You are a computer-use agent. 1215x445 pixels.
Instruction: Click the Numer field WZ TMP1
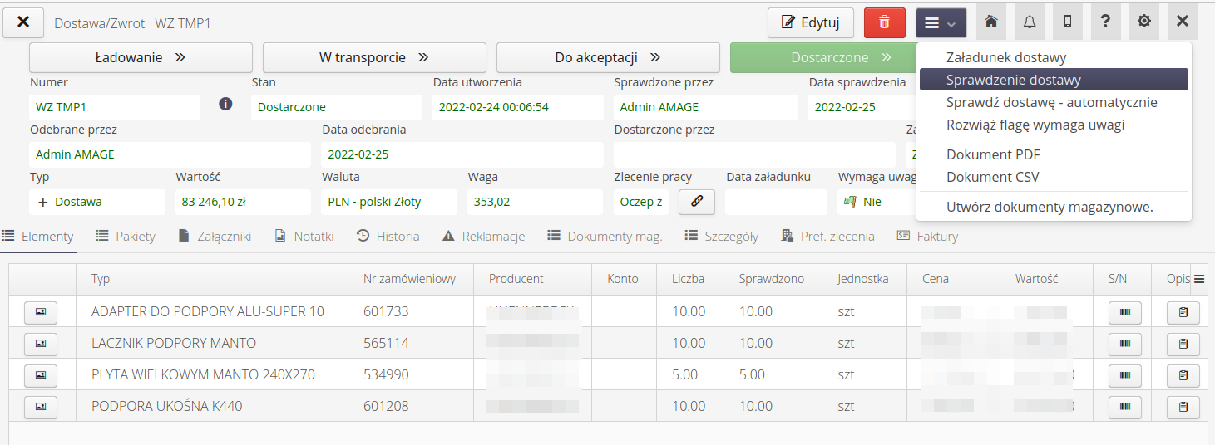point(115,107)
